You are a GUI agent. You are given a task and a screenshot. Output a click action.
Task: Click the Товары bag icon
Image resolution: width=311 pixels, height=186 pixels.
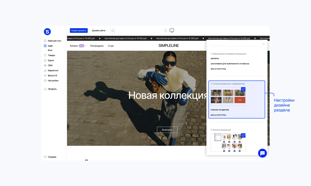click(x=45, y=55)
